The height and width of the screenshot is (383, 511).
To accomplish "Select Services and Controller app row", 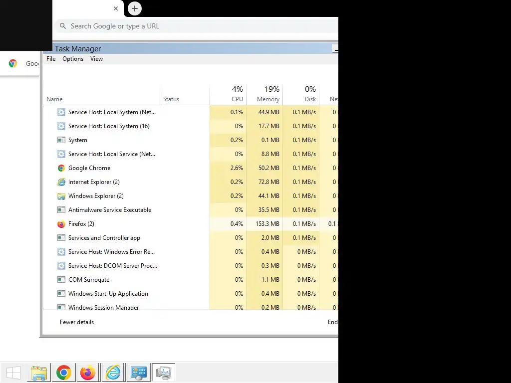I will click(x=191, y=238).
